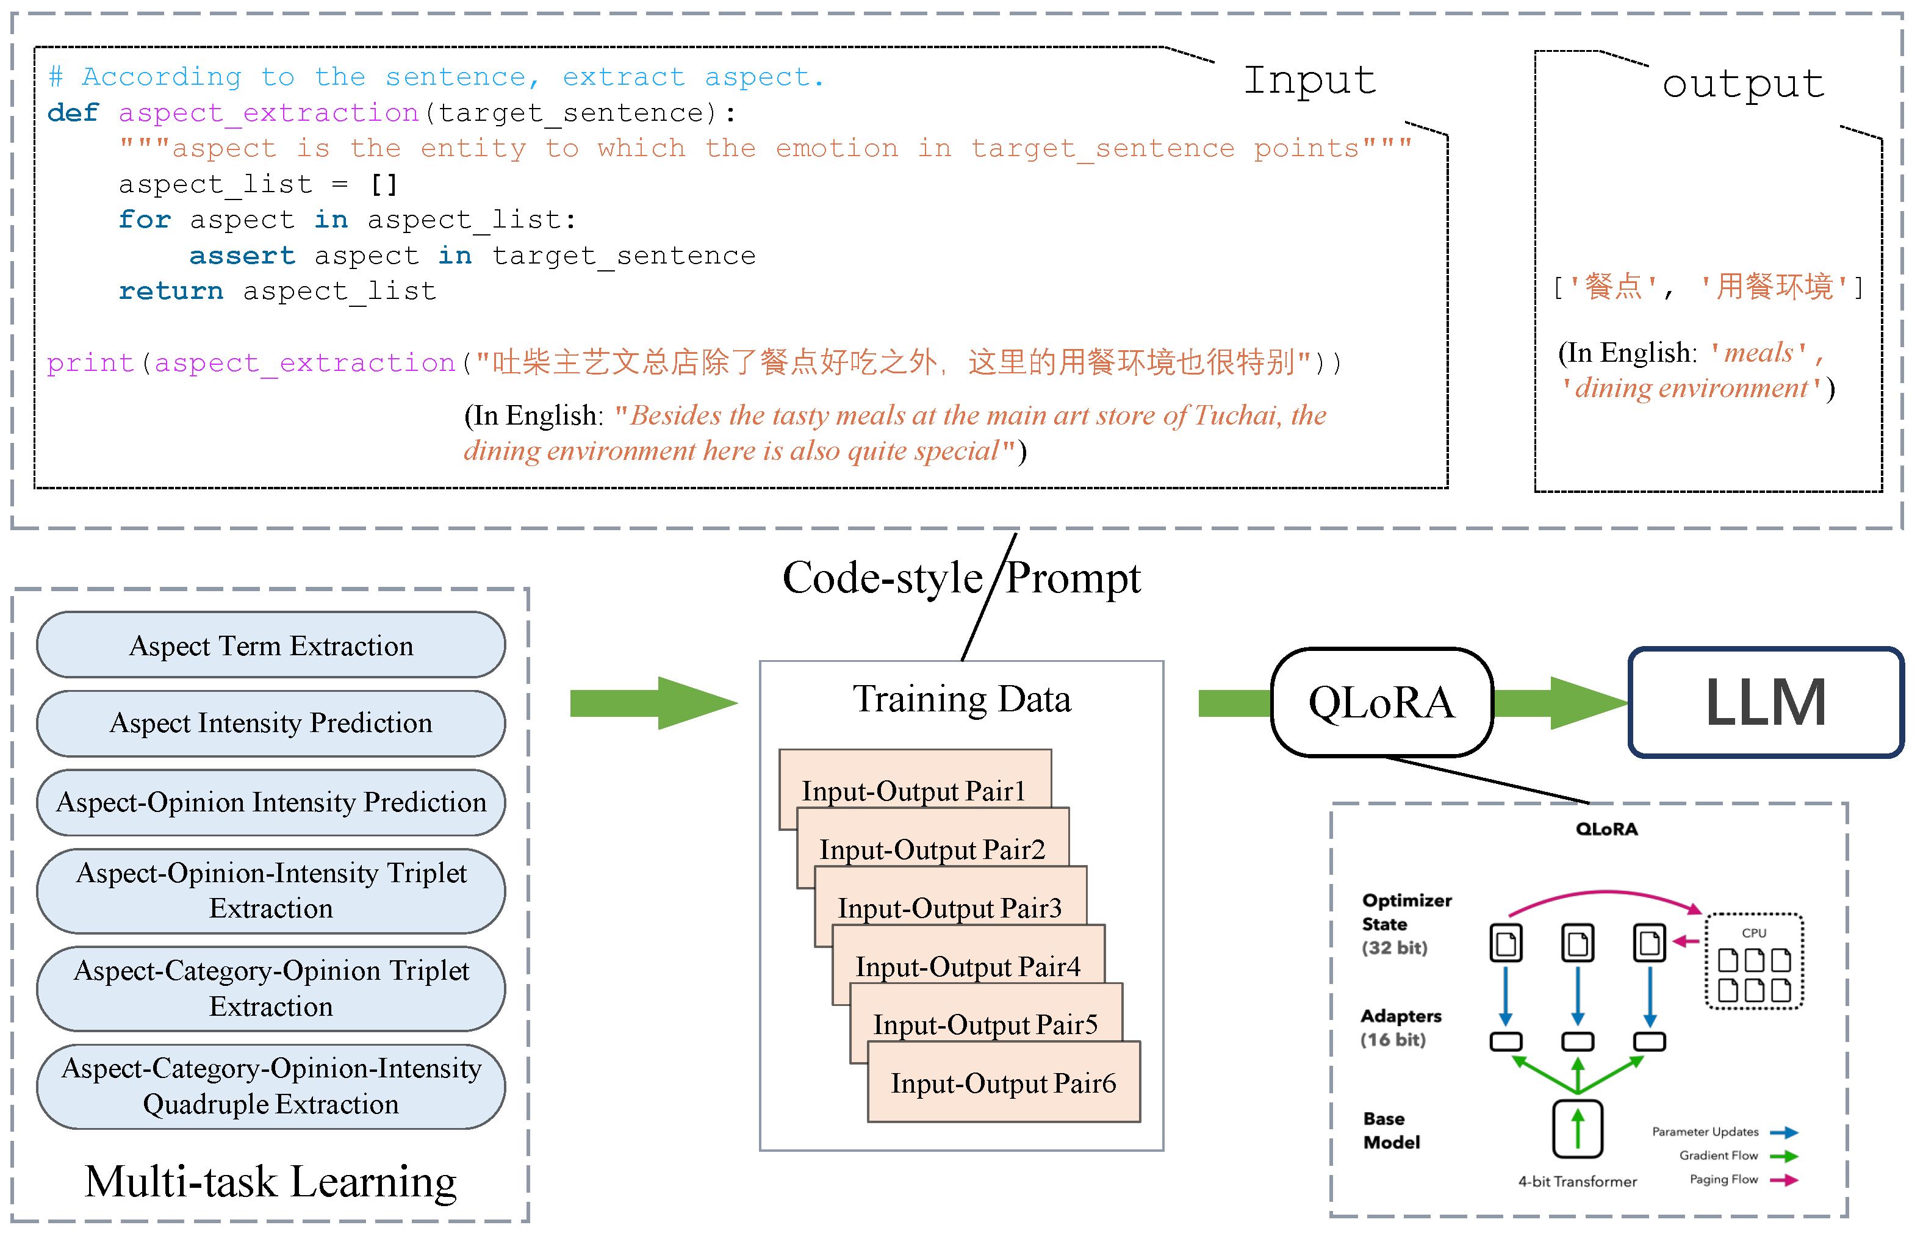
Task: Click the Multi-task Learning label
Action: pos(271,1182)
